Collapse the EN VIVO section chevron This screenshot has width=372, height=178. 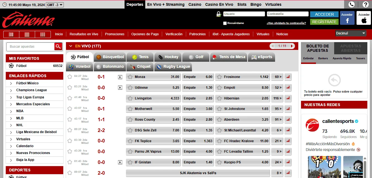point(71,46)
